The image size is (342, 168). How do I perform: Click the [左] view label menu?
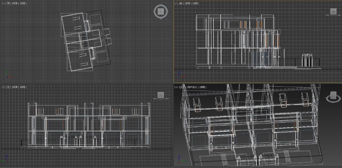[9, 87]
